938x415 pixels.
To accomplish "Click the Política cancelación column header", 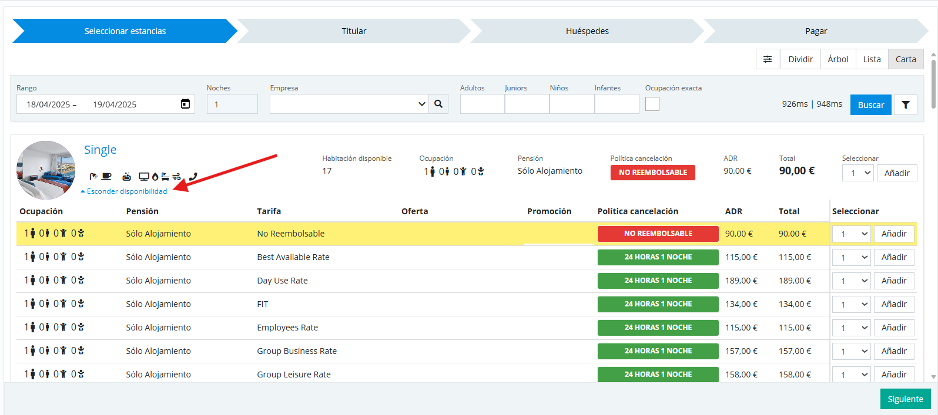I will [638, 211].
